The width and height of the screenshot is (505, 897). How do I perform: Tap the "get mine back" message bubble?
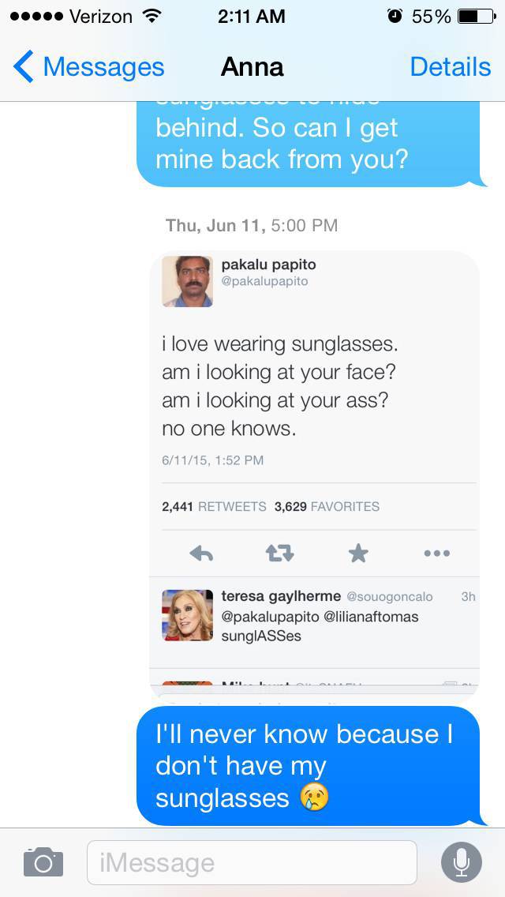click(308, 144)
